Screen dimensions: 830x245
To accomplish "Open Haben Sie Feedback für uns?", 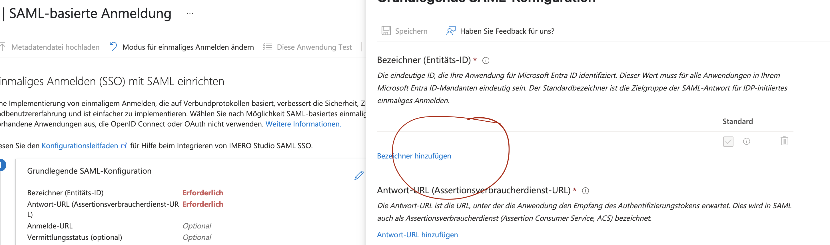I will tap(507, 31).
